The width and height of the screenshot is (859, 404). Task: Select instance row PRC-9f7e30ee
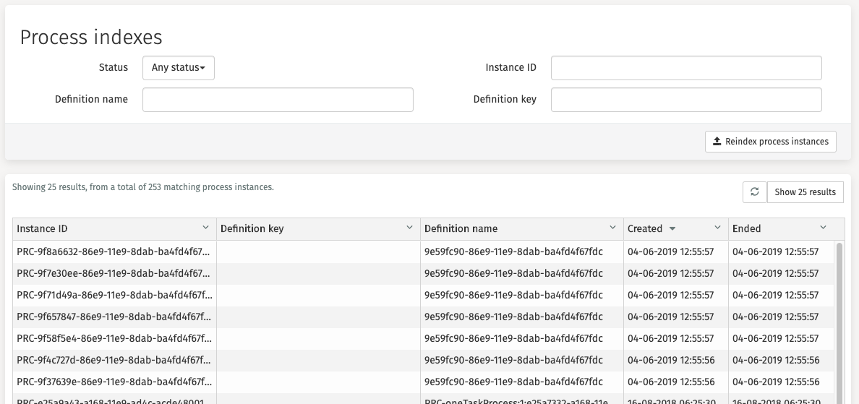[x=423, y=274]
